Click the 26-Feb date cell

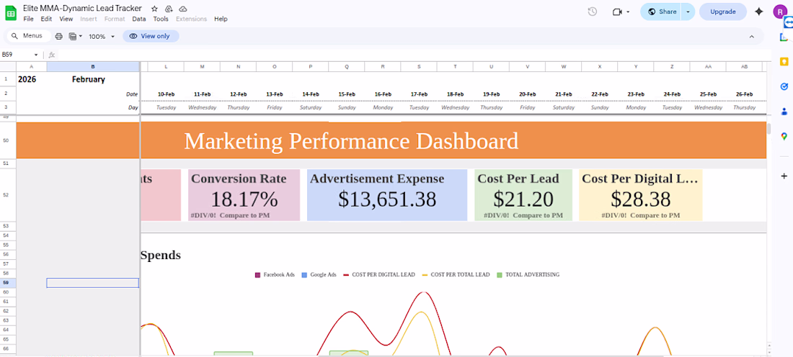pos(745,94)
